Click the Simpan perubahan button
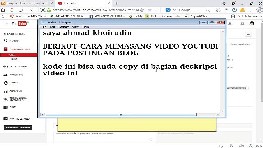Screen dimensions: 263x148 coord(240,44)
